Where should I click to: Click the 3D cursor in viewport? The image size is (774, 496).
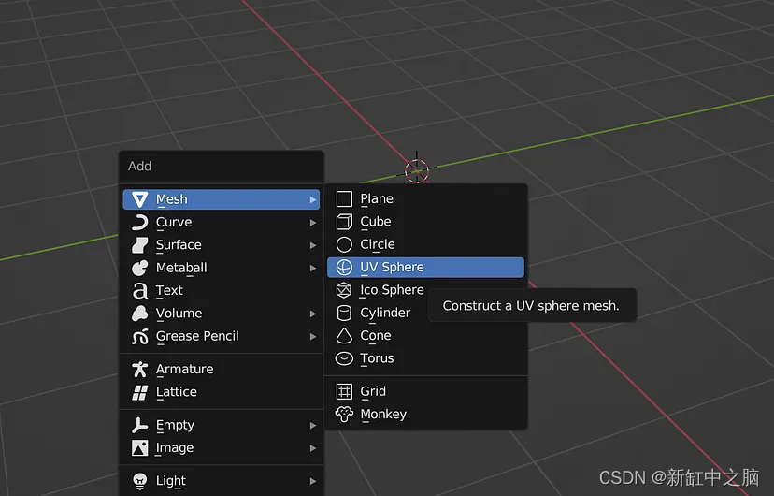(417, 171)
